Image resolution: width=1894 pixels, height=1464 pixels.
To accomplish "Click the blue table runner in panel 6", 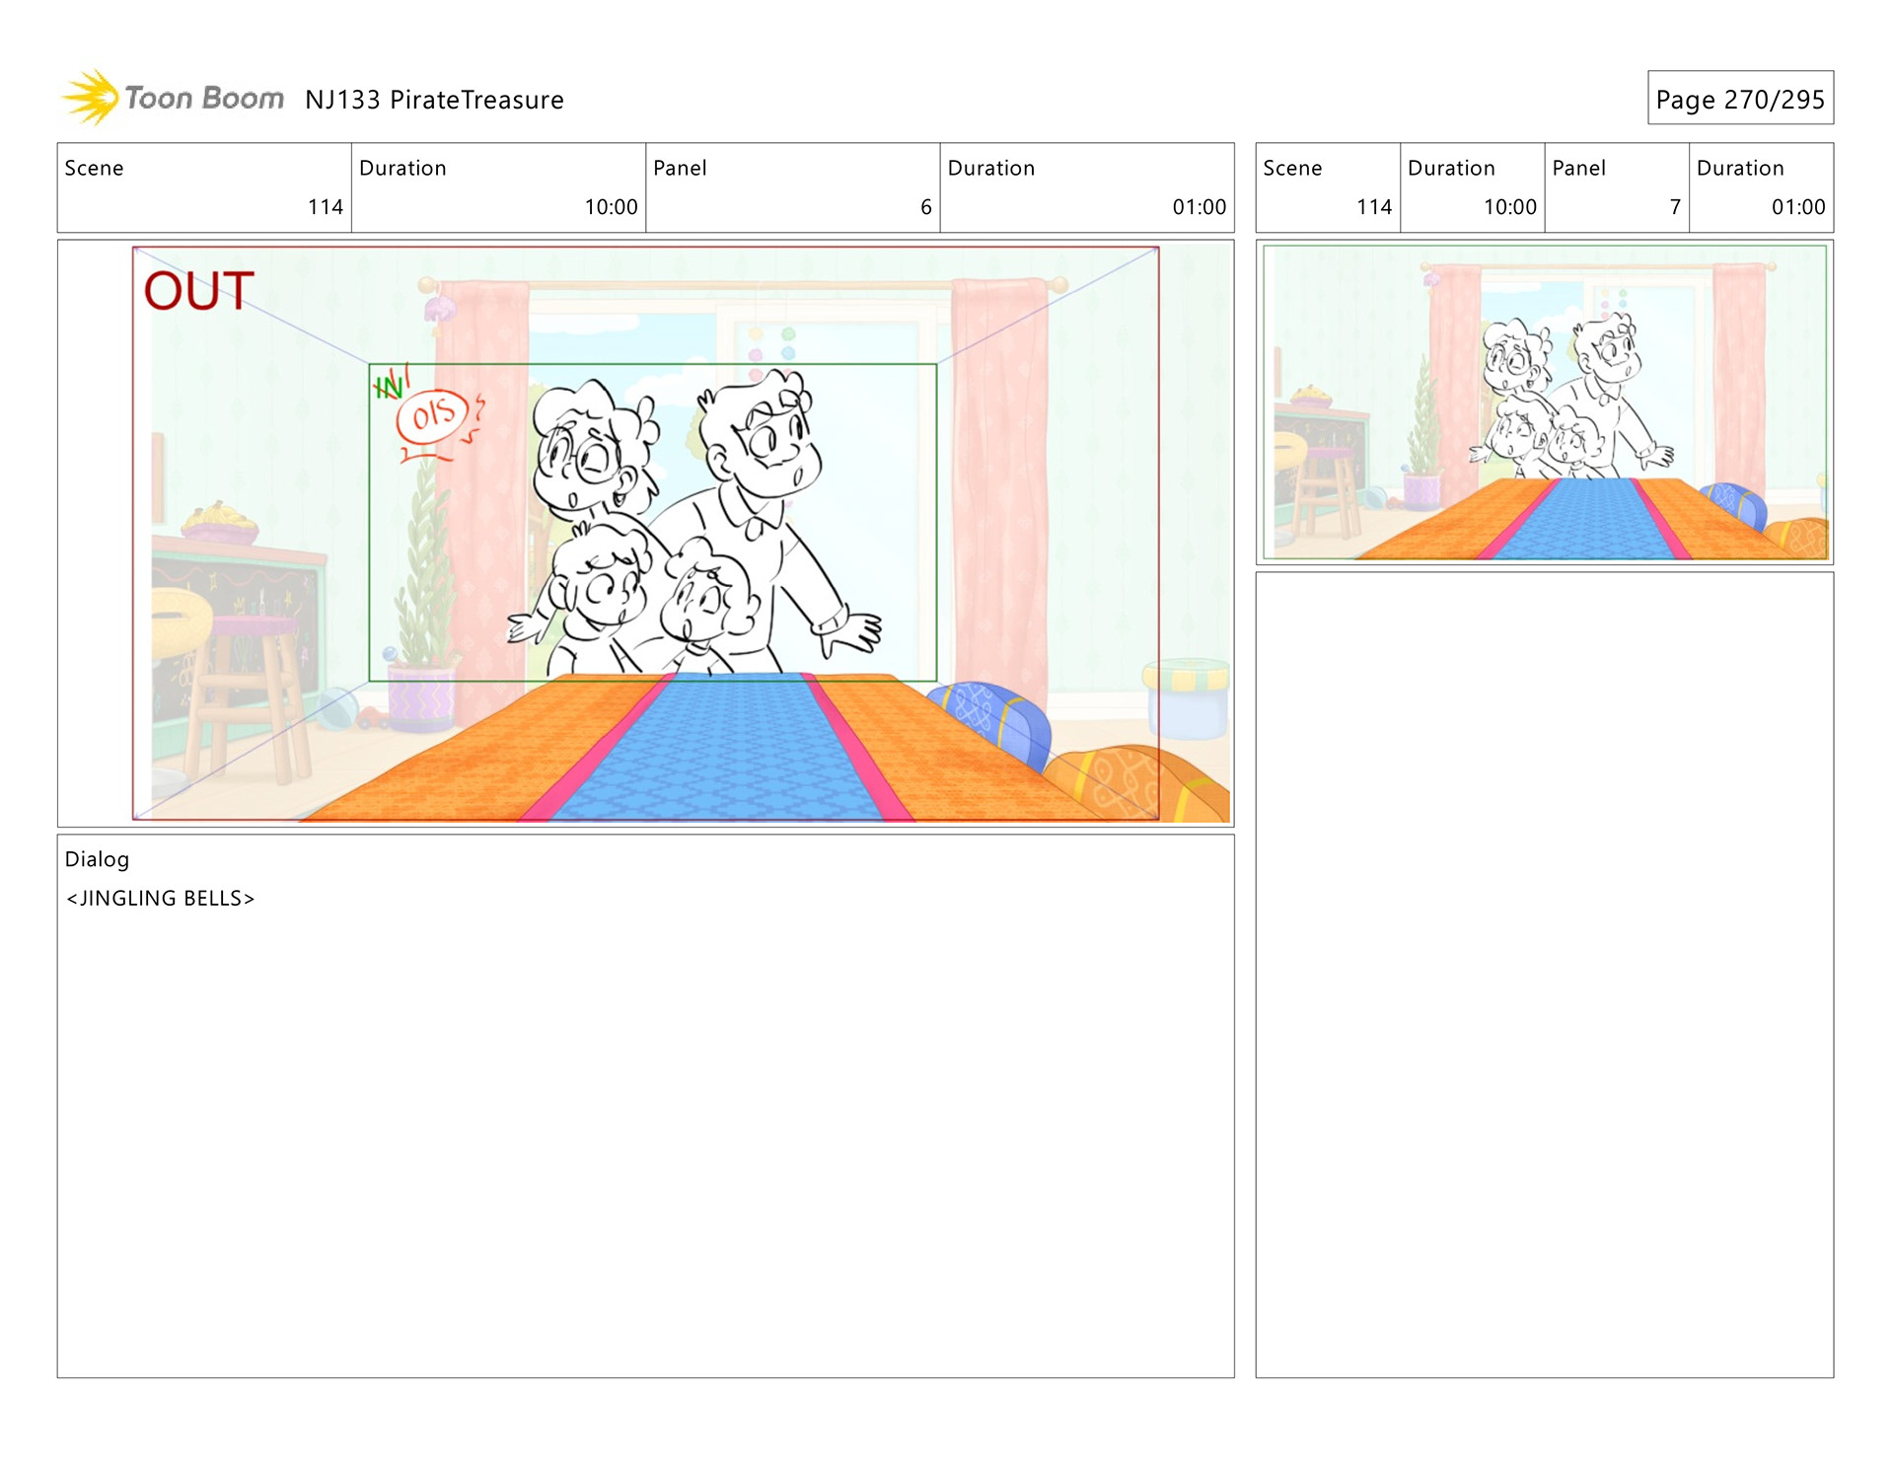I will (715, 750).
